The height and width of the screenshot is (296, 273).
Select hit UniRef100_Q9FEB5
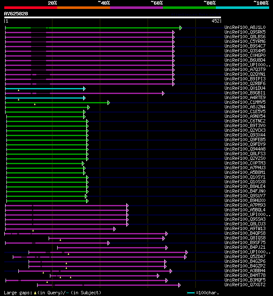pyautogui.click(x=245, y=139)
